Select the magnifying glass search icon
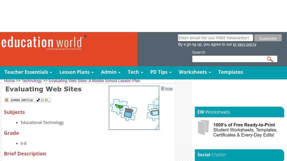 (270, 59)
